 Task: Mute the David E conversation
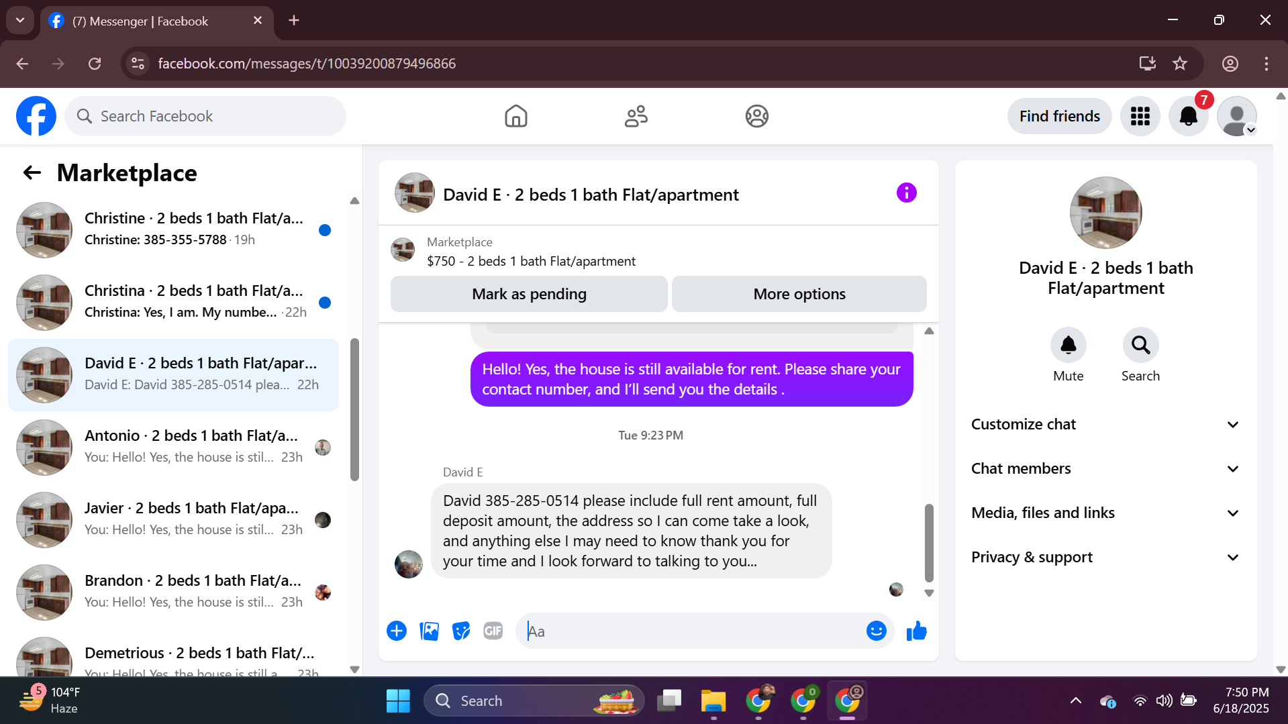[x=1068, y=345]
